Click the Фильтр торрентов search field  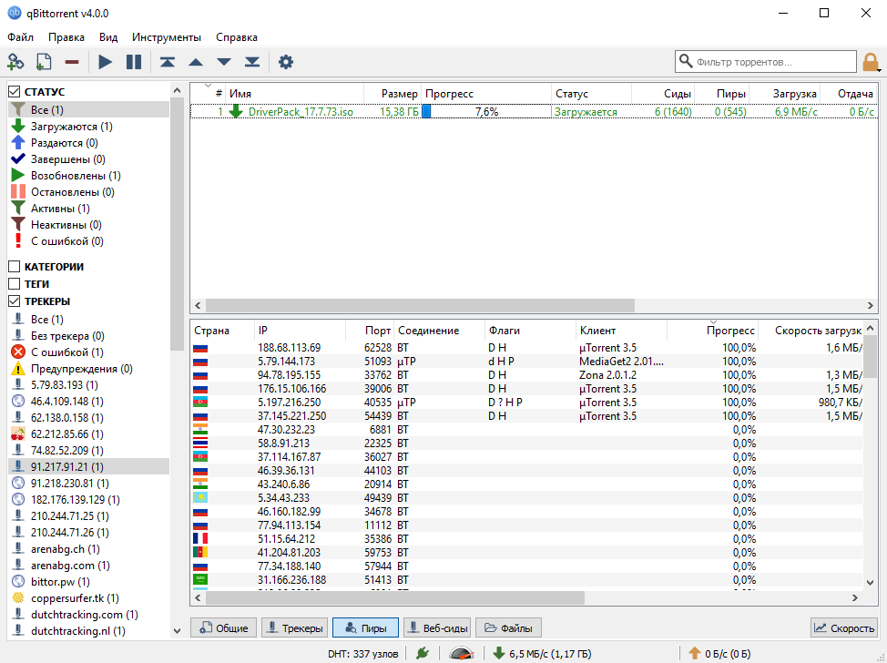tap(765, 62)
